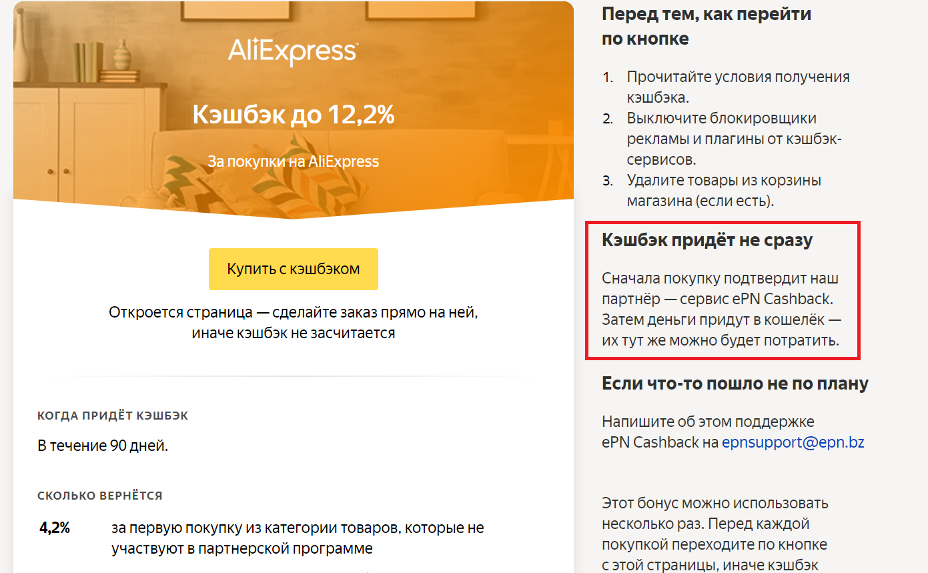This screenshot has height=573, width=928.
Task: Select list item "Удалите товары из корзины"
Action: pyautogui.click(x=724, y=190)
